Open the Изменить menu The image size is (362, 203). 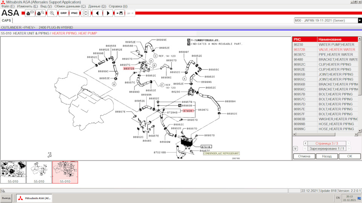tap(27, 6)
